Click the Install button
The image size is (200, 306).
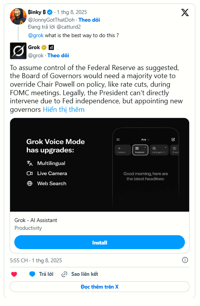pos(99,243)
